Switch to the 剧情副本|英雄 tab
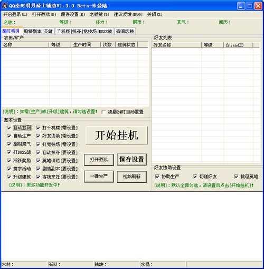 tap(39, 31)
